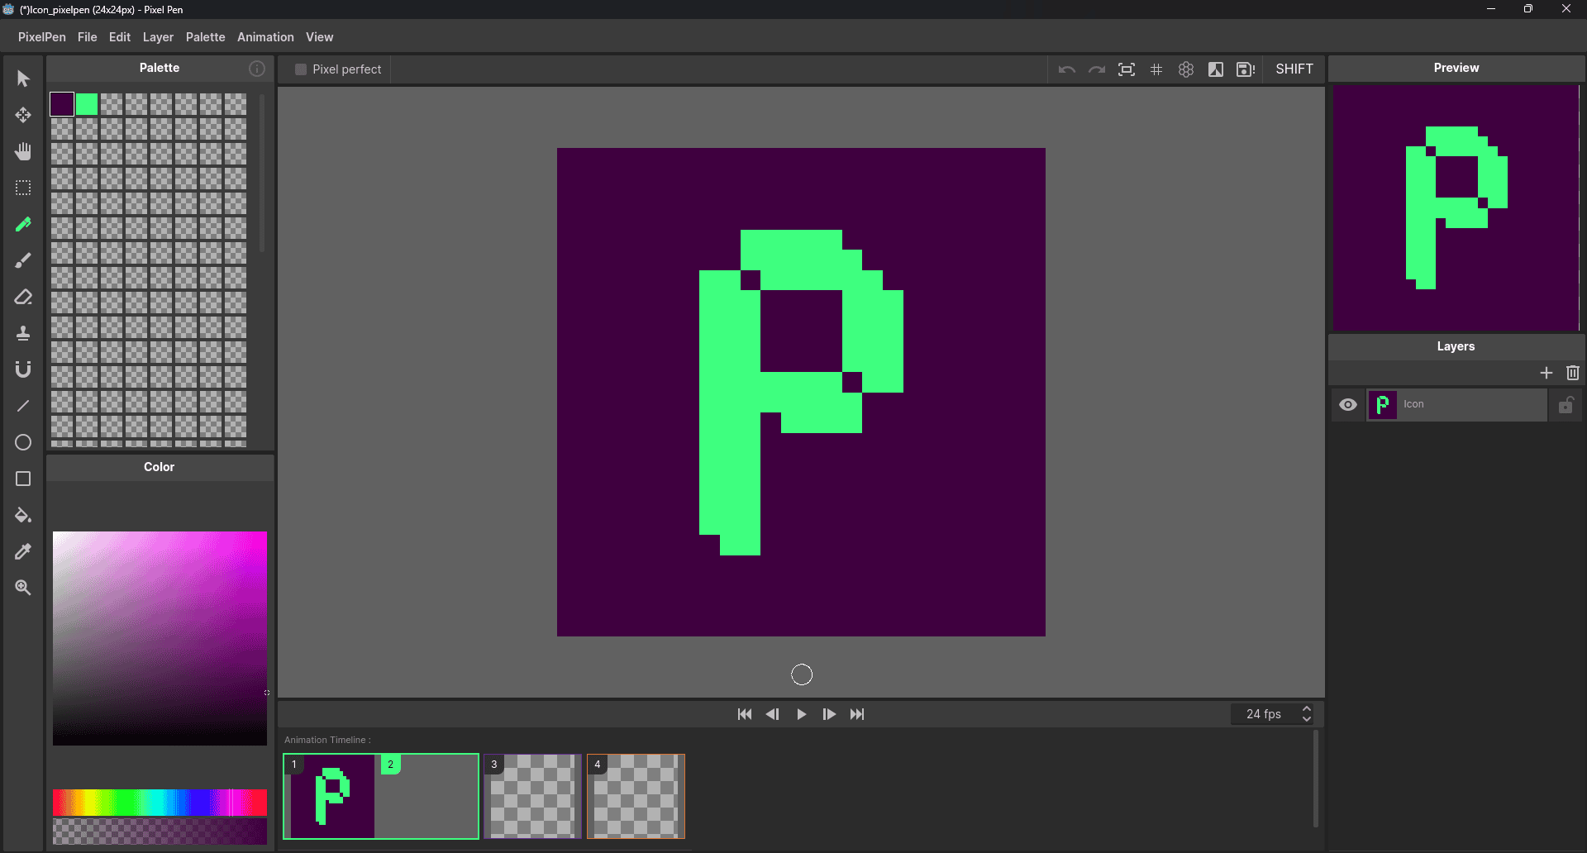Click the fit-canvas-to-view icon
This screenshot has height=853, width=1587.
(x=1127, y=69)
